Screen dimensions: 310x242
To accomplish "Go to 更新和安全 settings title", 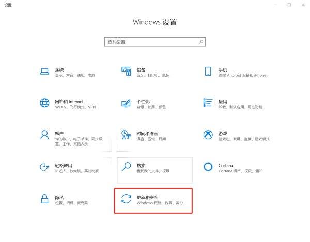I will click(147, 197).
